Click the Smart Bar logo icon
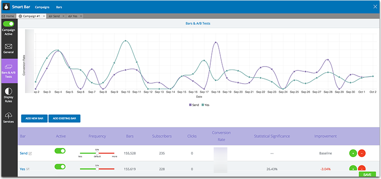Image resolution: width=381 pixels, height=179 pixels. point(6,7)
